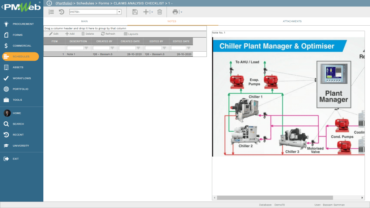Open University in the sidebar
The image size is (370, 208).
tap(20, 146)
